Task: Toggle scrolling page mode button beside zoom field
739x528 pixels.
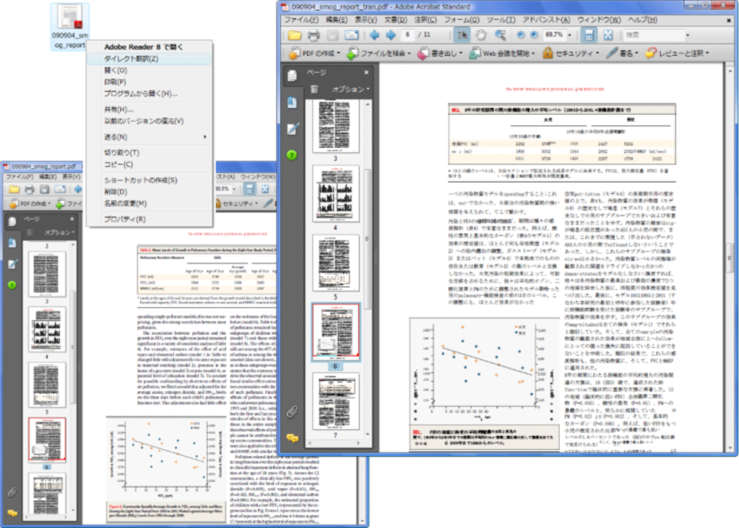Action: tap(590, 35)
